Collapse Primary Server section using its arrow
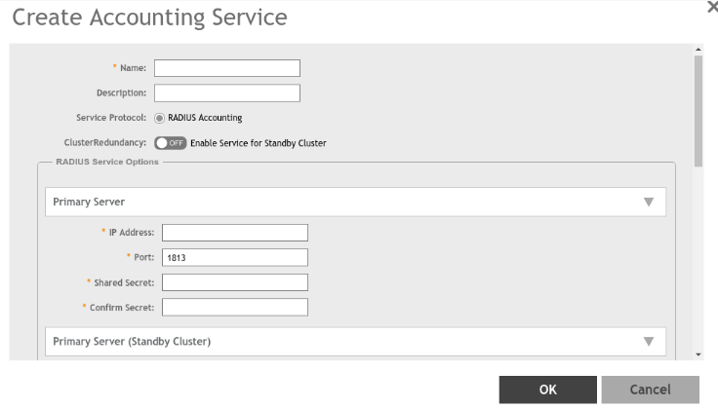The width and height of the screenshot is (718, 408). pos(648,203)
